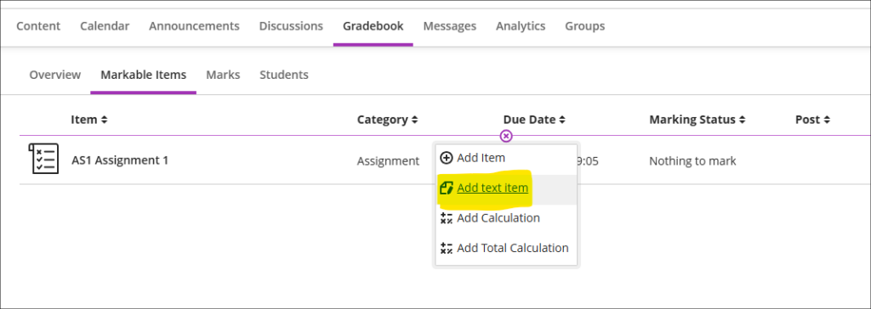This screenshot has width=871, height=309.
Task: Sort by Item column arrows
Action: tap(104, 120)
